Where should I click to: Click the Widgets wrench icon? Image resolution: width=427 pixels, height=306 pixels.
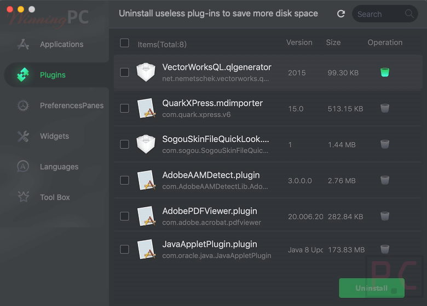[23, 136]
